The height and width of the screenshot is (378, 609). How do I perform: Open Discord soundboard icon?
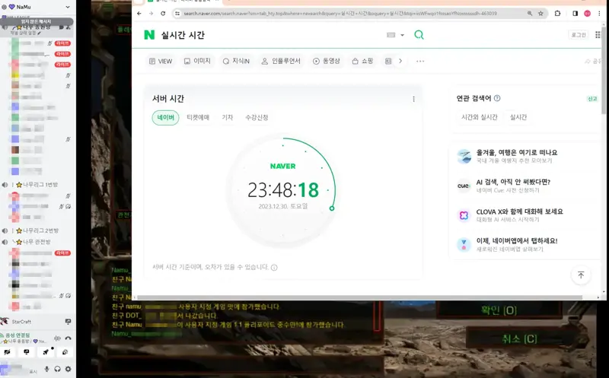click(x=65, y=351)
